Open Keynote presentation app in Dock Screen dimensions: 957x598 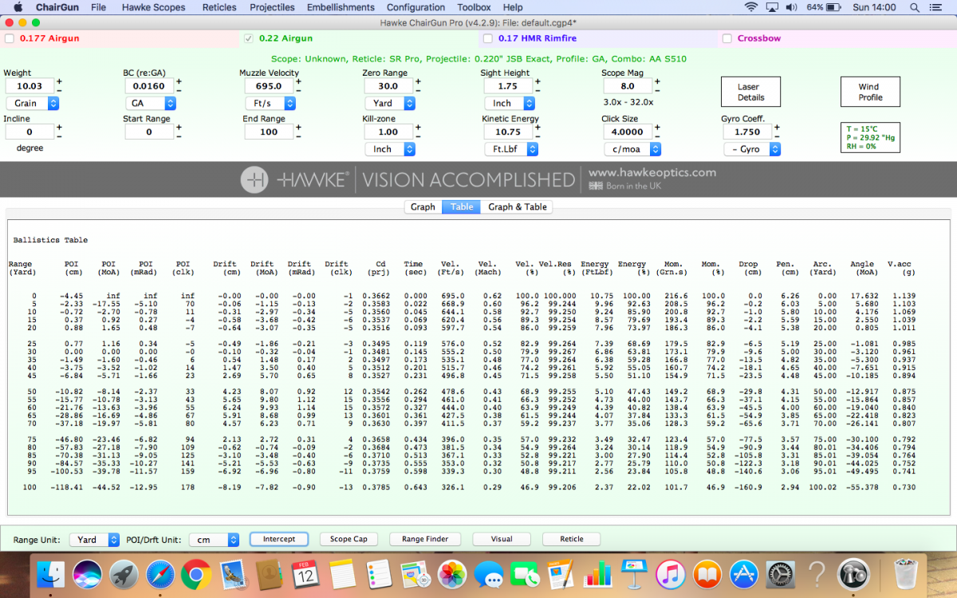tap(634, 573)
